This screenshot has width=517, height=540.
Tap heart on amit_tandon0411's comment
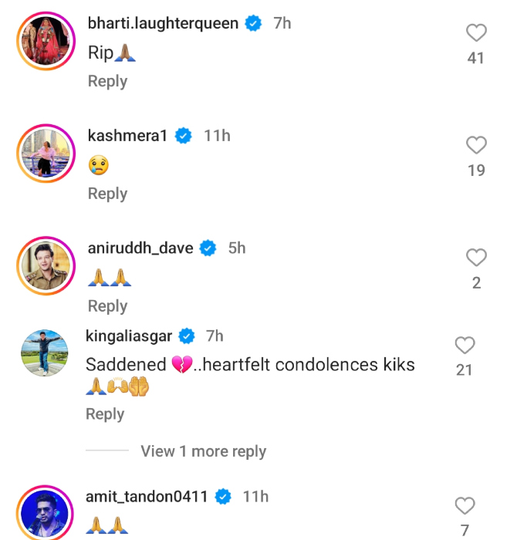[465, 506]
